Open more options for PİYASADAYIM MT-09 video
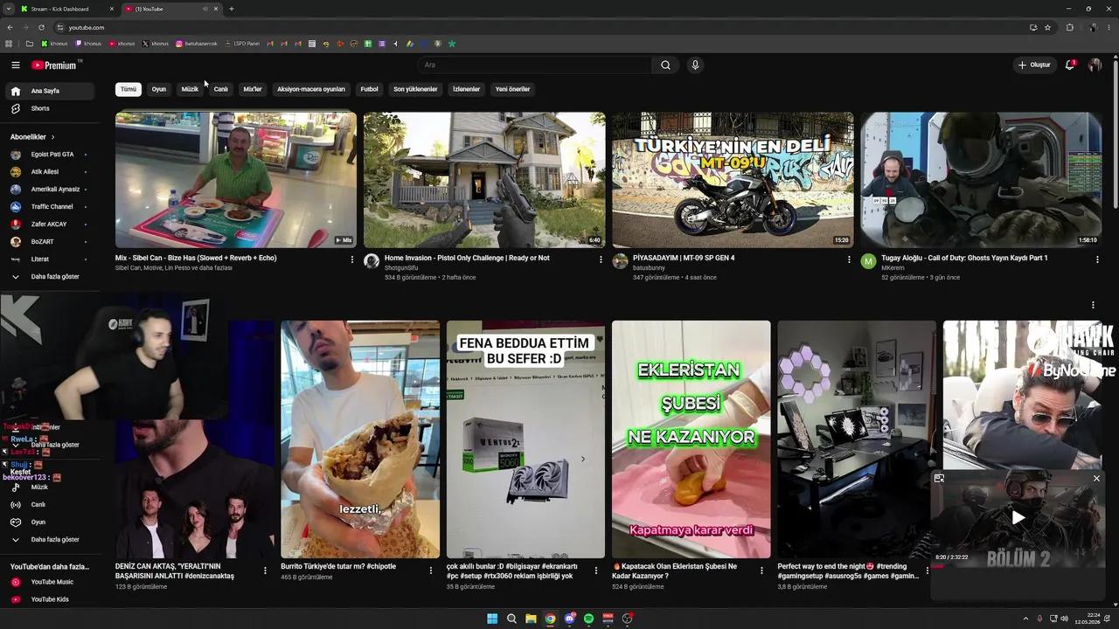 tap(849, 259)
